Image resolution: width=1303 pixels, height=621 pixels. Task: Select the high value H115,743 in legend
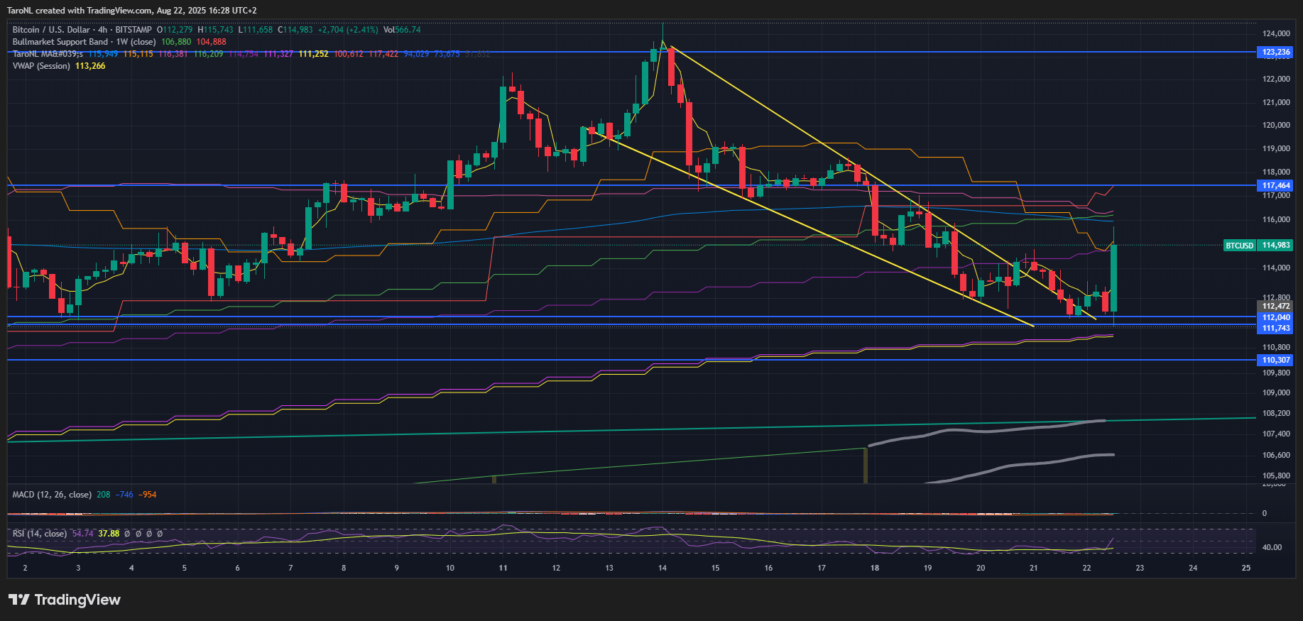point(216,30)
